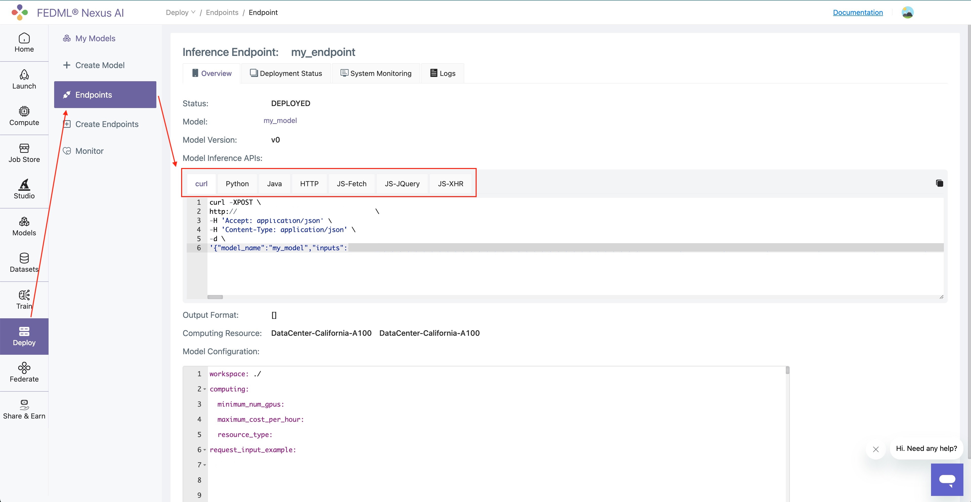Click the model version value v0

(276, 140)
